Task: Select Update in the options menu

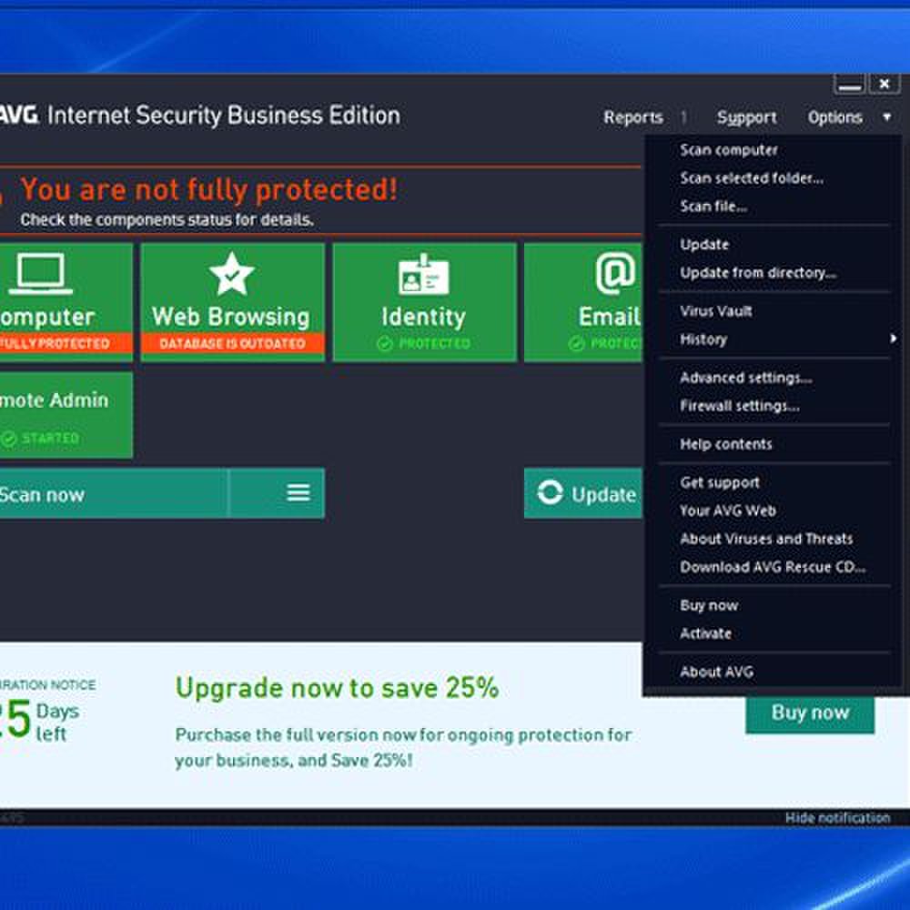Action: pyautogui.click(x=704, y=244)
